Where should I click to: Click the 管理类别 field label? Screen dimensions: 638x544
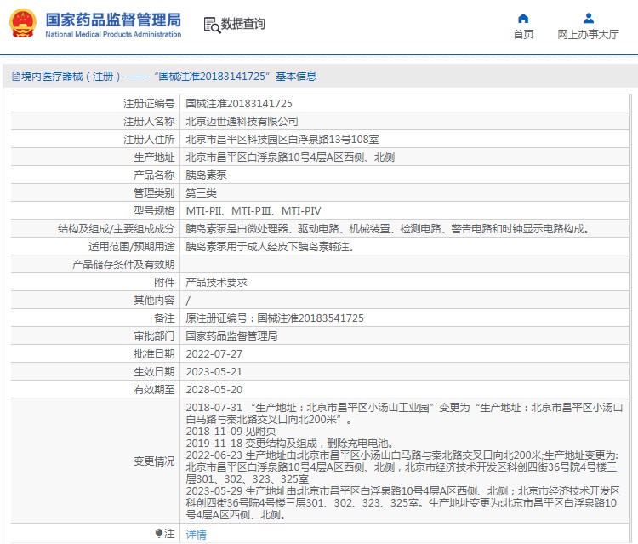coord(154,193)
